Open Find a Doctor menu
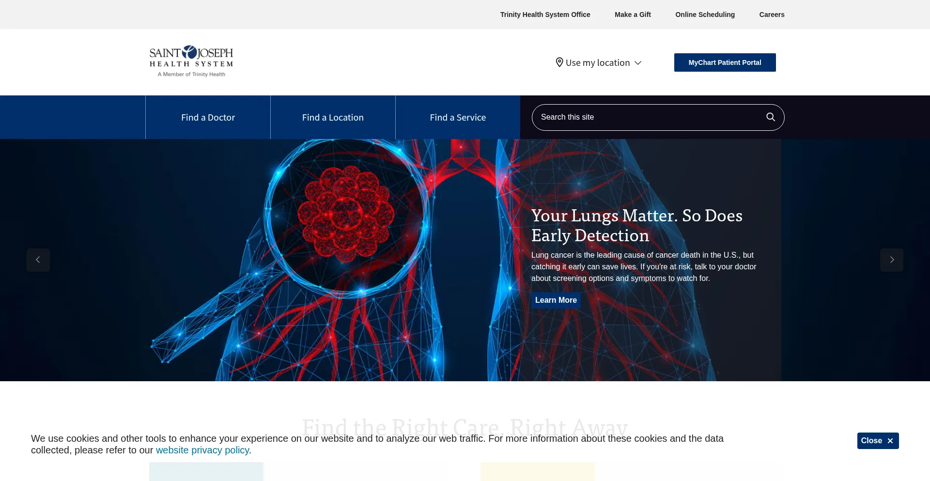930x481 pixels. click(x=208, y=118)
